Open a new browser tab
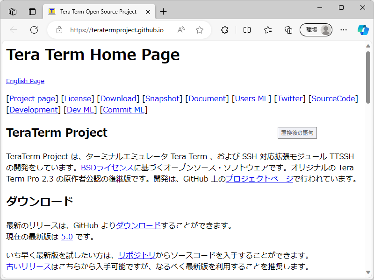Image resolution: width=374 pixels, height=280 pixels. coord(164,12)
